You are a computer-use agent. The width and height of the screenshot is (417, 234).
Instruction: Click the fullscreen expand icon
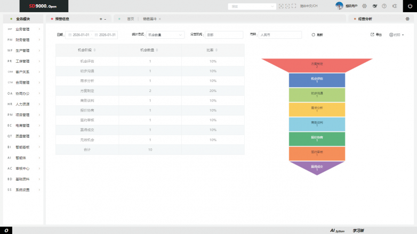[294, 6]
